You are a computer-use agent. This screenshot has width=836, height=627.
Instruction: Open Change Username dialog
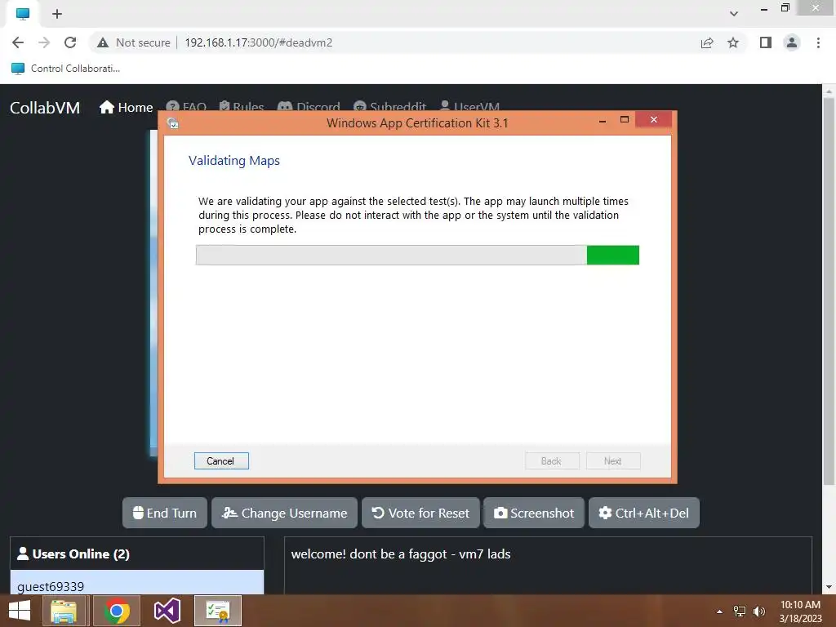click(x=284, y=513)
